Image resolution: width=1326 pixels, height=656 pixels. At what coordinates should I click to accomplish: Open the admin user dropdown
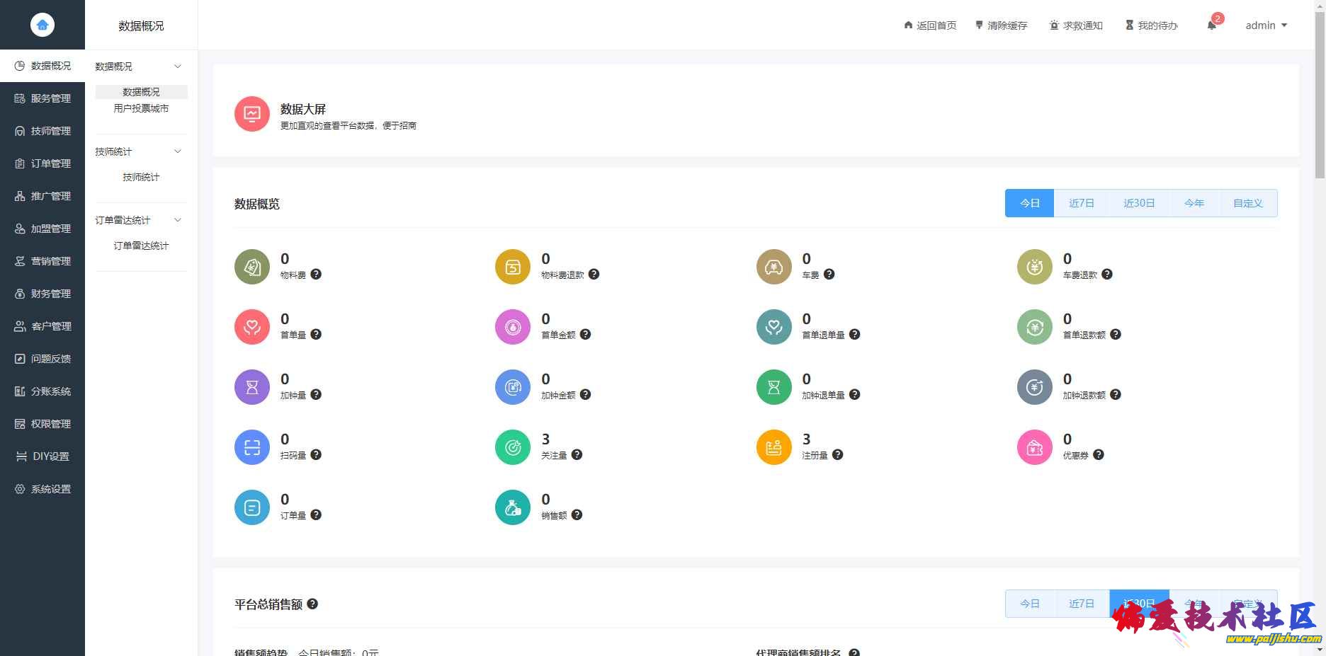(1266, 25)
